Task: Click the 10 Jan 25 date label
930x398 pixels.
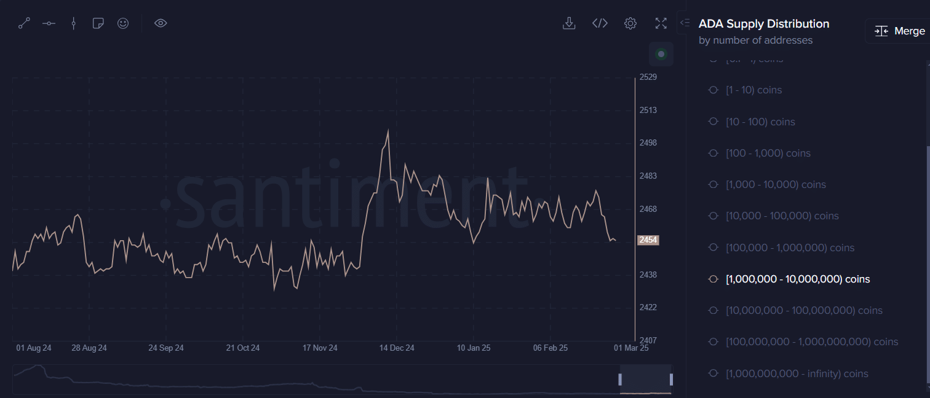Action: click(474, 348)
